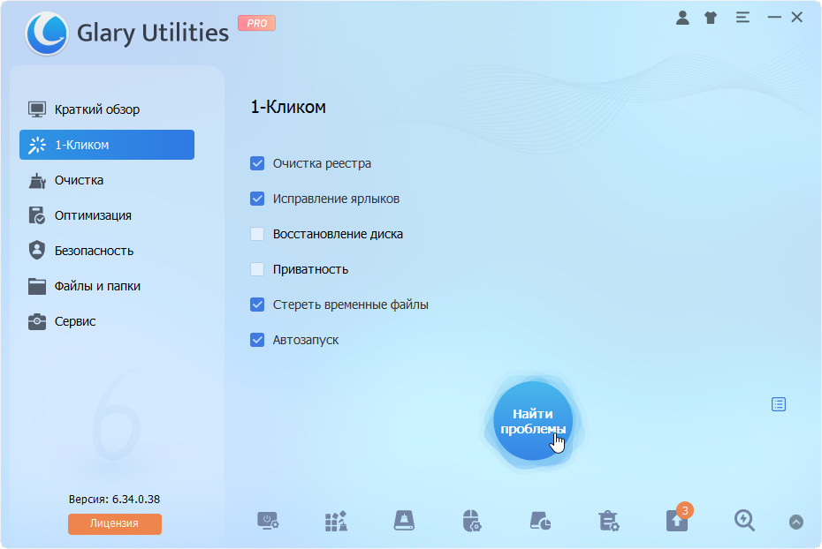Image resolution: width=822 pixels, height=549 pixels.
Task: Open the Безопасность section in sidebar
Action: [94, 251]
